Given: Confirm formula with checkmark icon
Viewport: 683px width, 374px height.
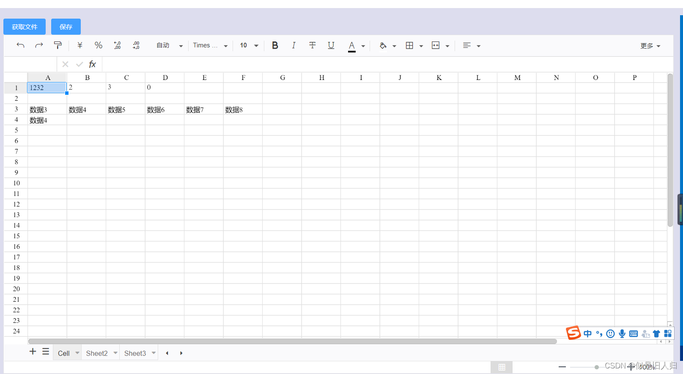Looking at the screenshot, I should click(x=80, y=64).
